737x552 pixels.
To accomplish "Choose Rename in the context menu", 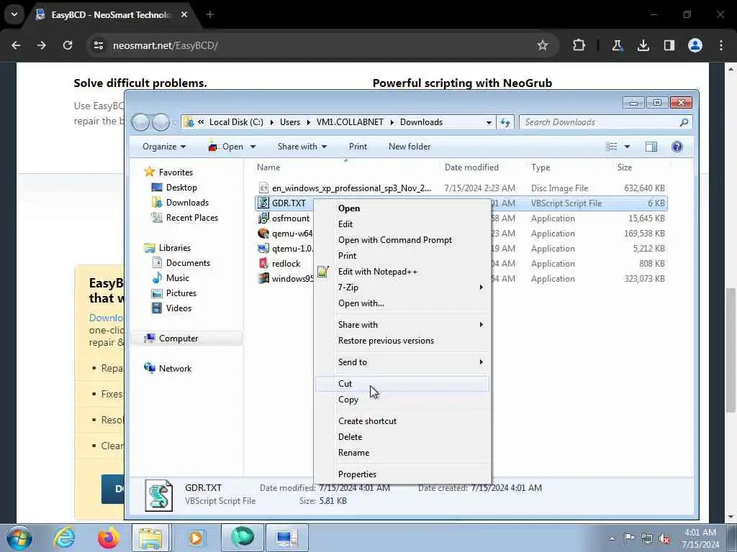I will click(x=402, y=453).
